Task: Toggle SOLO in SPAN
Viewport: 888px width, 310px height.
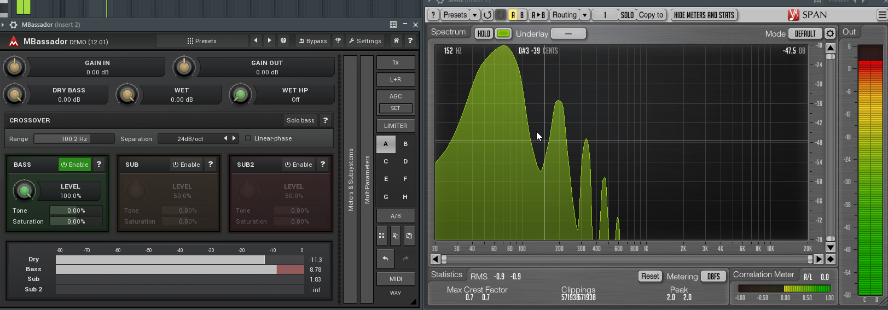Action: [x=628, y=15]
